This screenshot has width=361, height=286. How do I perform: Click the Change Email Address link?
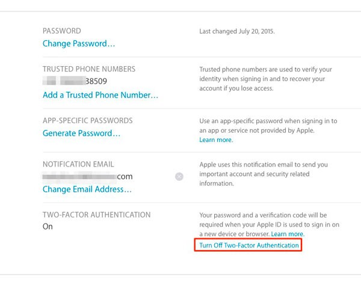pyautogui.click(x=87, y=189)
